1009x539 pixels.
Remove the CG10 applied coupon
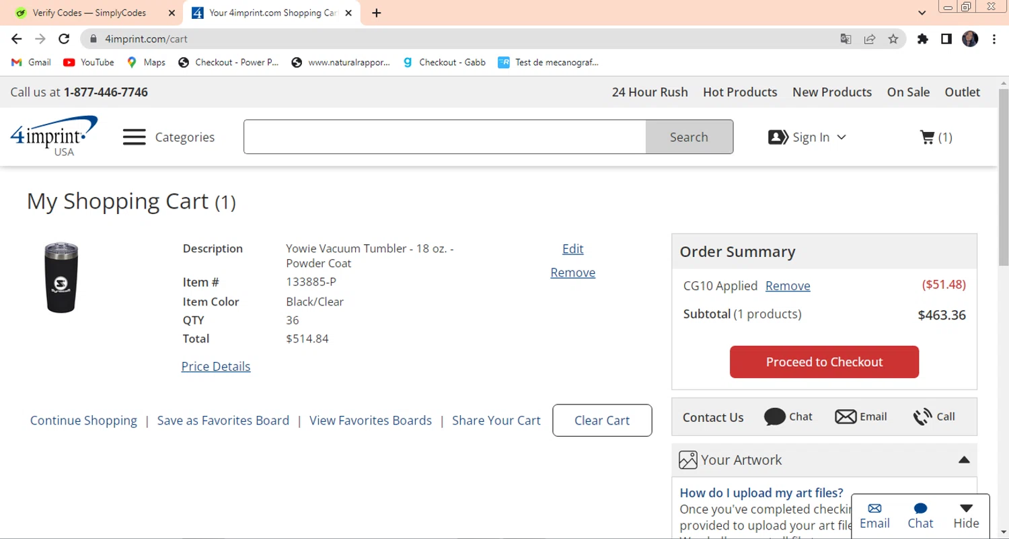click(788, 286)
